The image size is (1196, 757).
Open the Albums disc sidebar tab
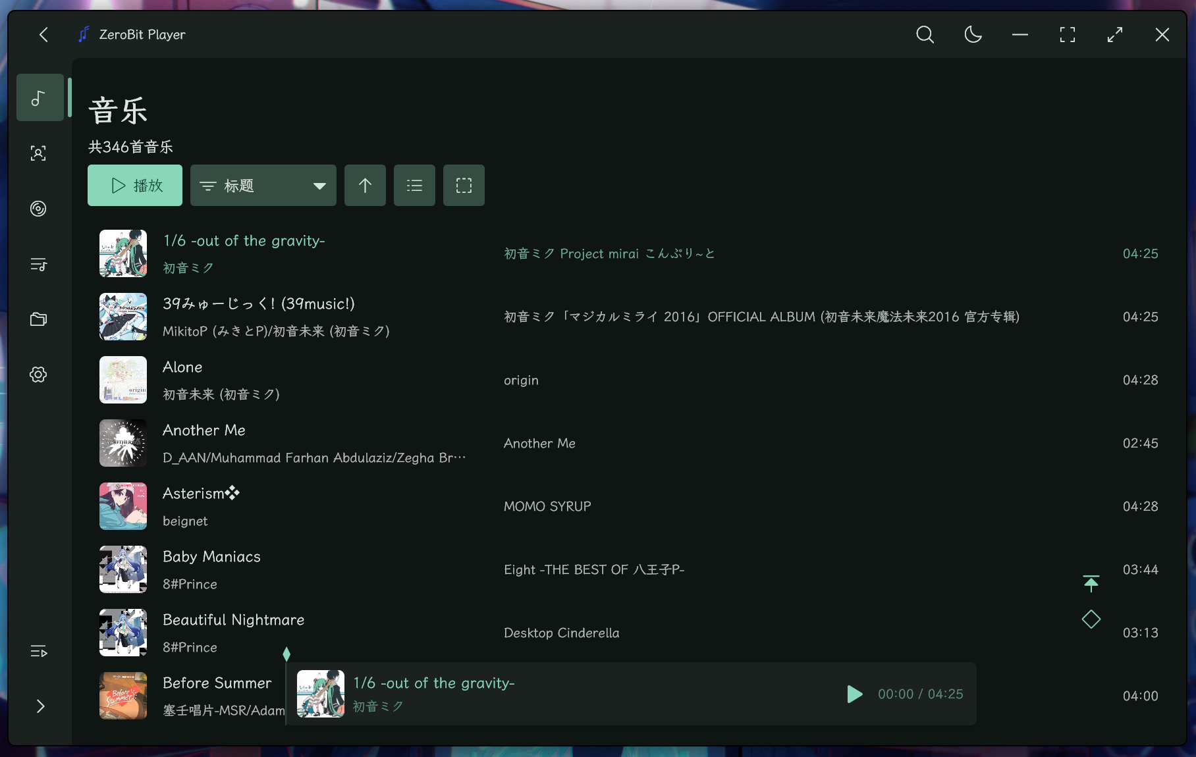pos(38,209)
